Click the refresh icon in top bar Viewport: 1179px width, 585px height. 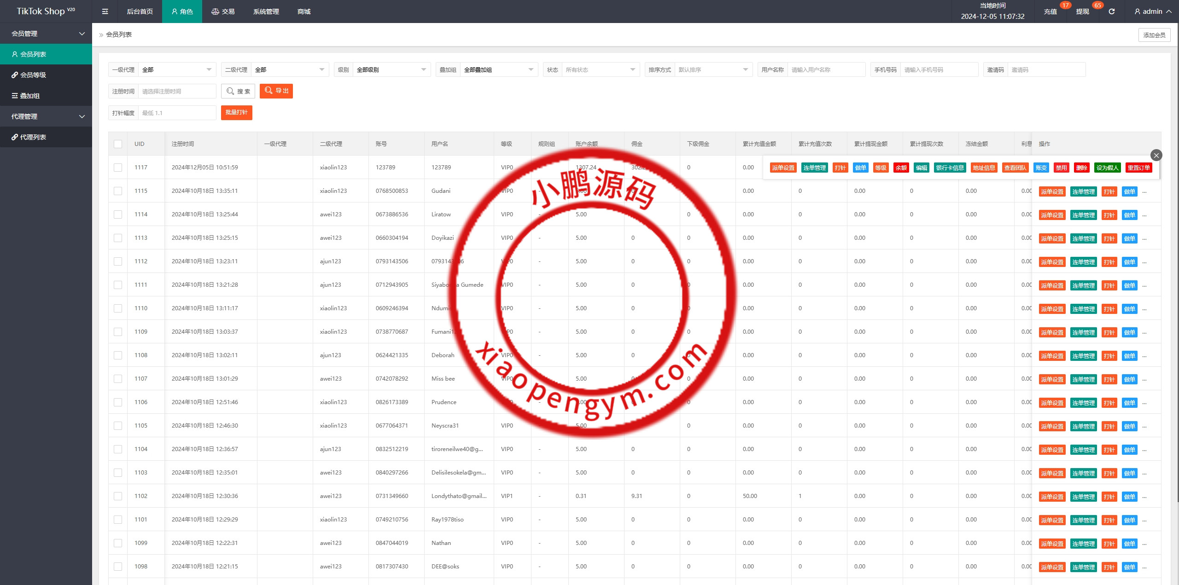(1112, 12)
